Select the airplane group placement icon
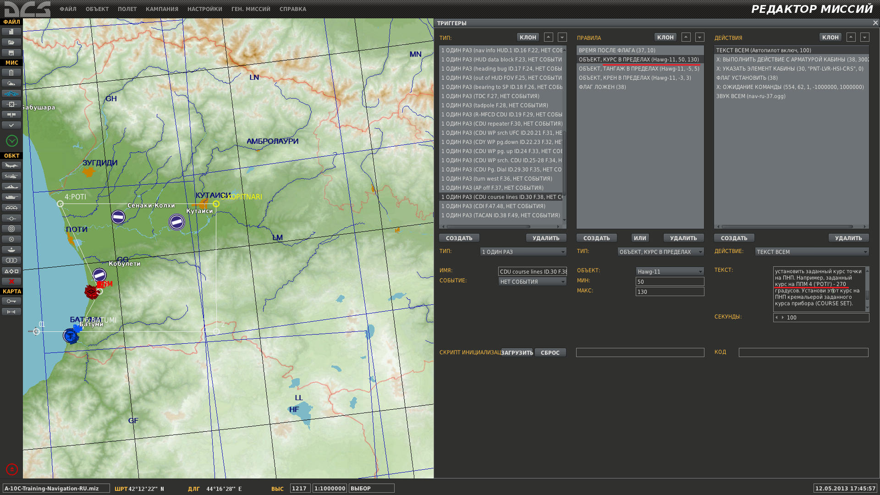The height and width of the screenshot is (495, 880). [x=11, y=165]
